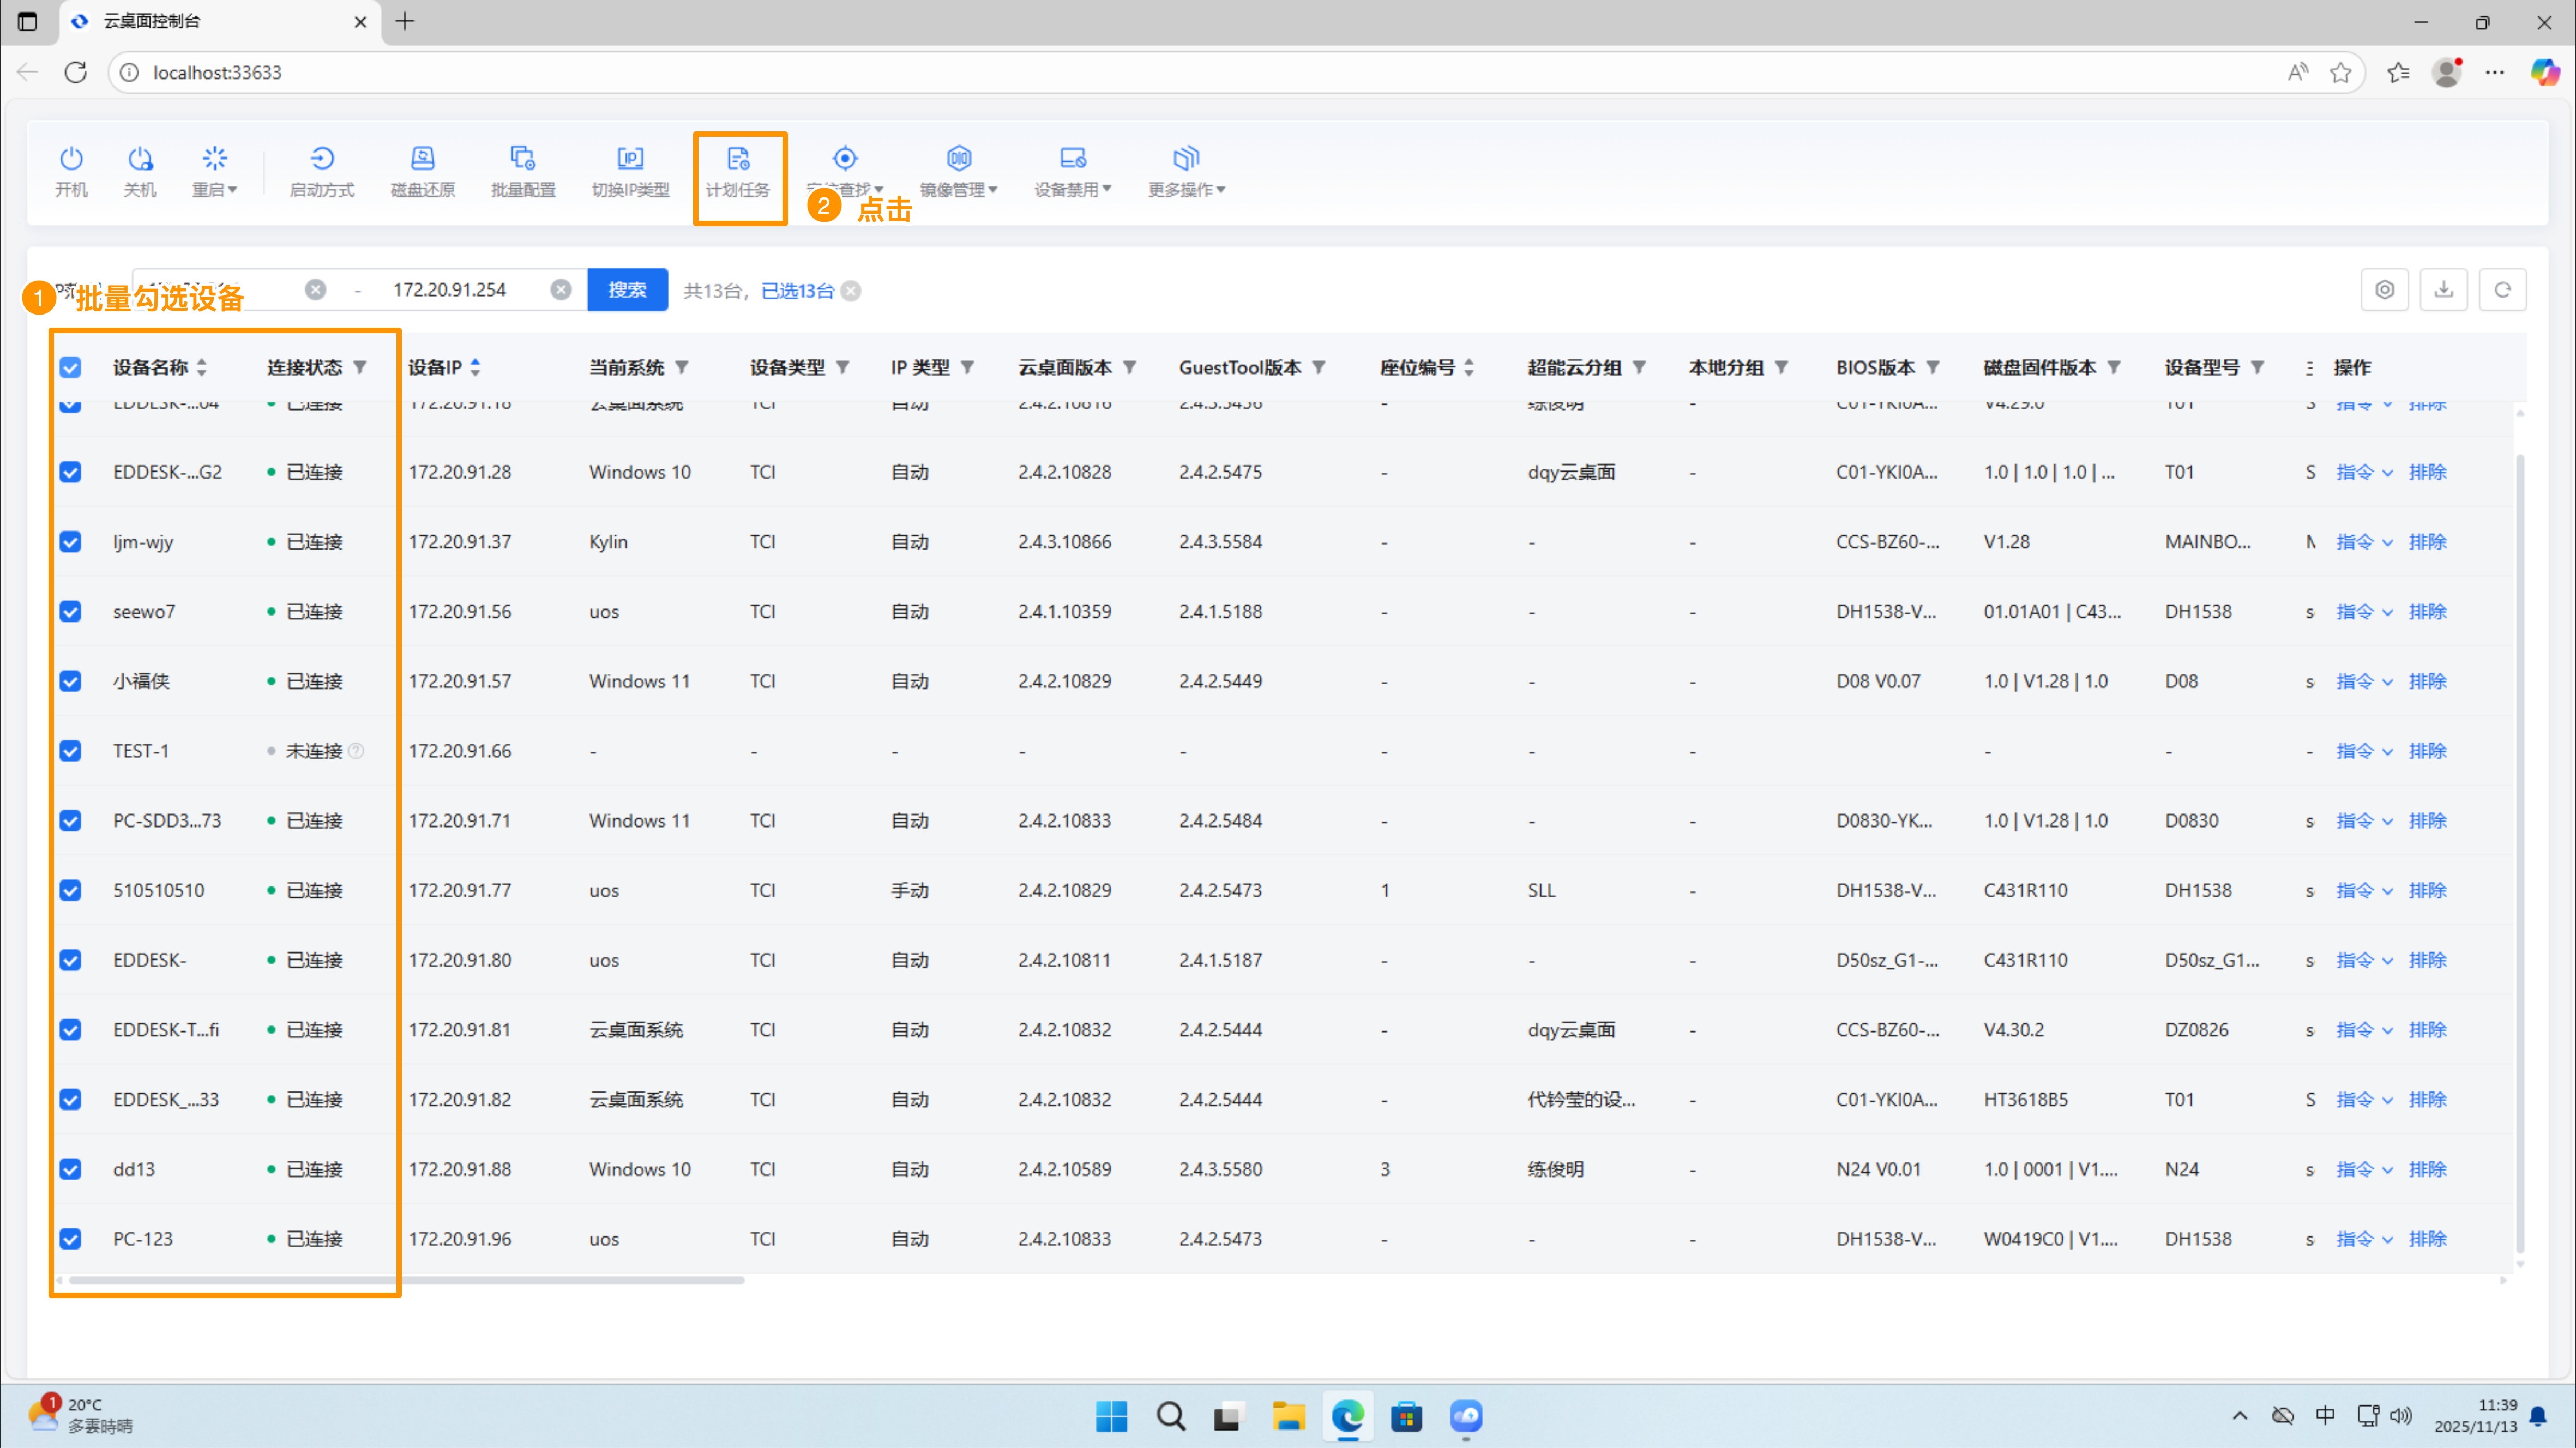Screen dimensions: 2576x1448
Task: Refresh the device list via reload icon
Action: click(x=2502, y=290)
